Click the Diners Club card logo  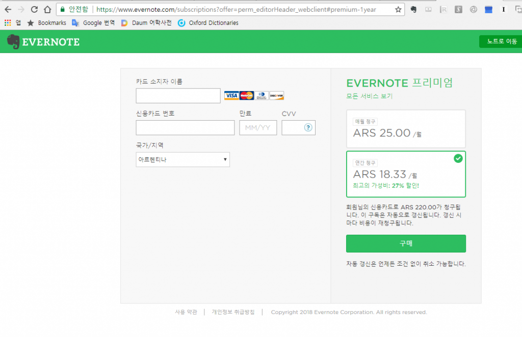(262, 96)
